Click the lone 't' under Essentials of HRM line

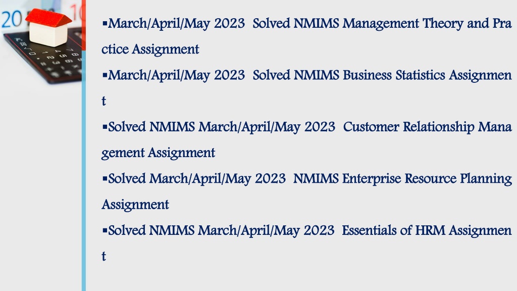coord(104,256)
